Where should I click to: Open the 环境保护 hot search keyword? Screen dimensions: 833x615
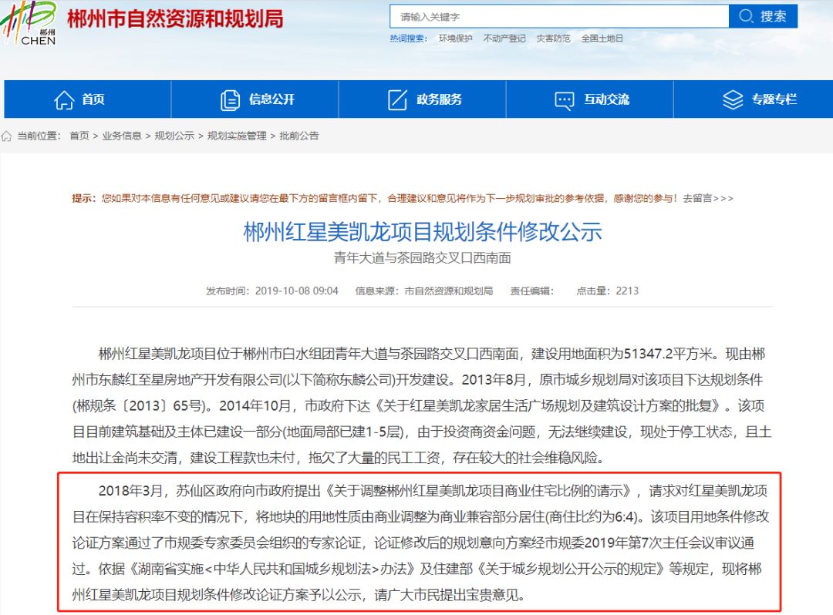click(x=457, y=38)
